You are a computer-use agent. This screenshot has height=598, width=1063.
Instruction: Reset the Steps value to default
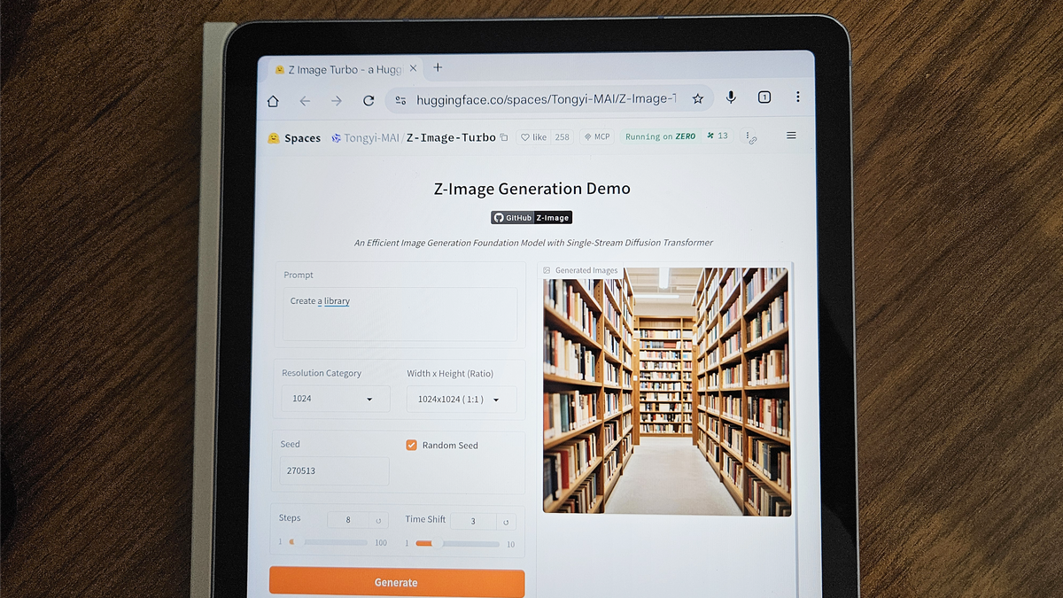(378, 521)
